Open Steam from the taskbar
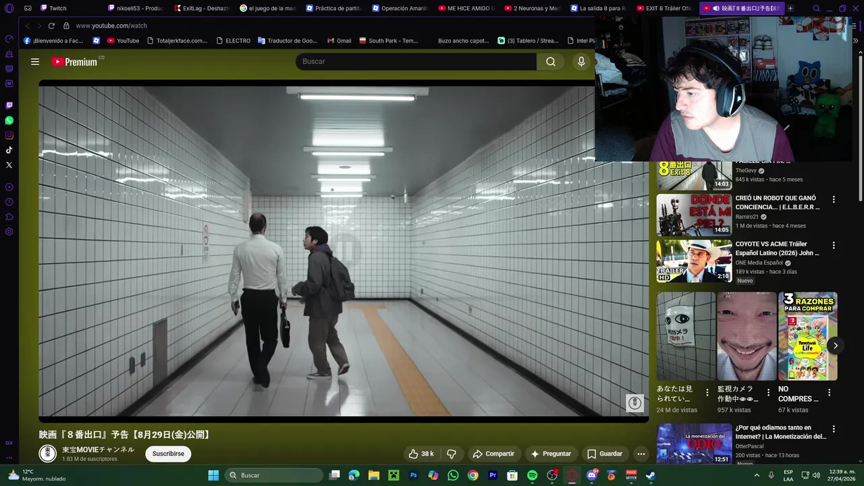The height and width of the screenshot is (486, 864). click(x=650, y=475)
